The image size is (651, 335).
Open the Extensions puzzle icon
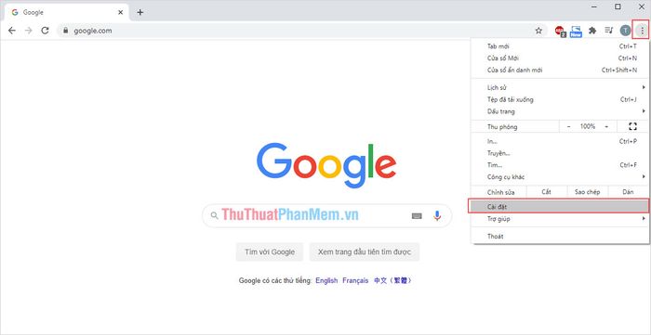pyautogui.click(x=592, y=31)
